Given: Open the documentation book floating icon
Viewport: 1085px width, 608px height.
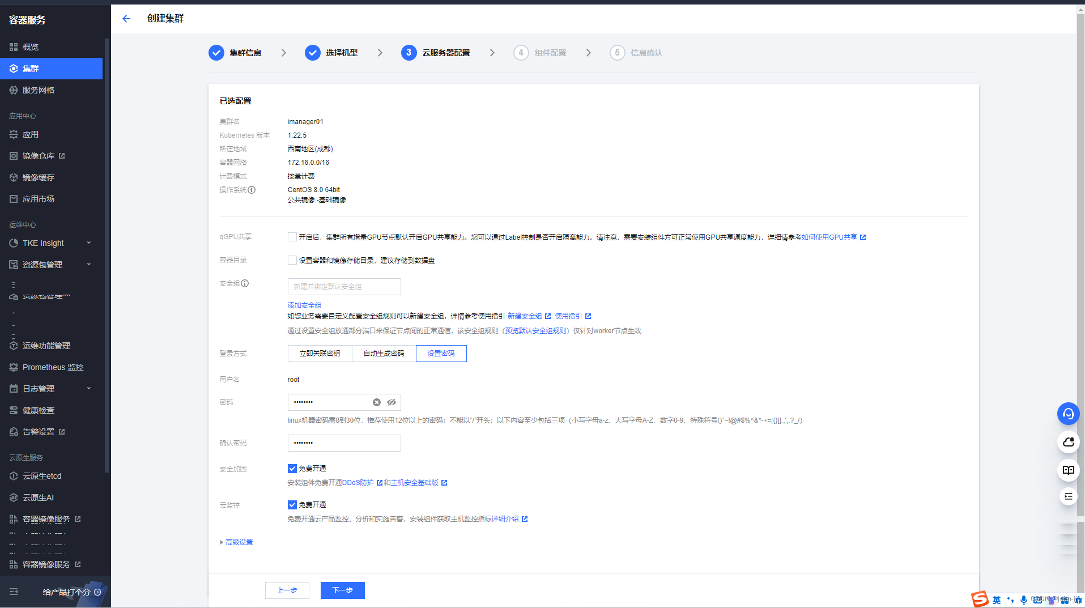Looking at the screenshot, I should 1068,470.
